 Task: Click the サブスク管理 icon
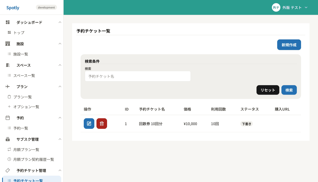(x=8, y=139)
